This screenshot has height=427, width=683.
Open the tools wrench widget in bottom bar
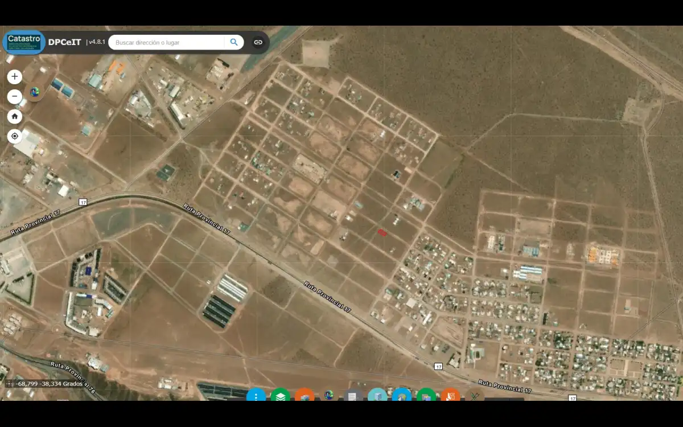tap(475, 395)
